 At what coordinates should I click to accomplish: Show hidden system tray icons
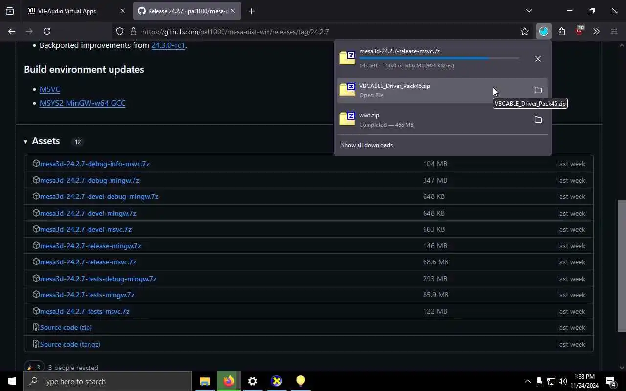[x=527, y=381]
